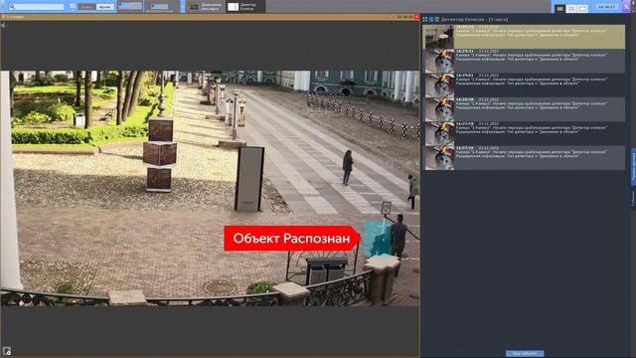Open thumbnail of the highlighted top event

(438, 37)
